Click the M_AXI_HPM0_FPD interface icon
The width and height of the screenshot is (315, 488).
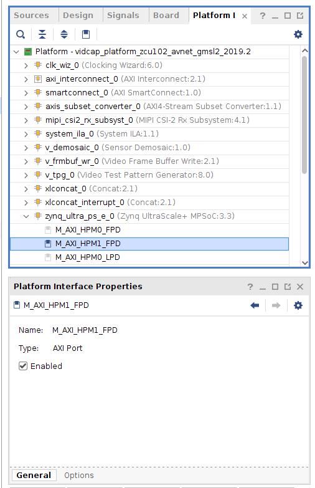tap(47, 230)
